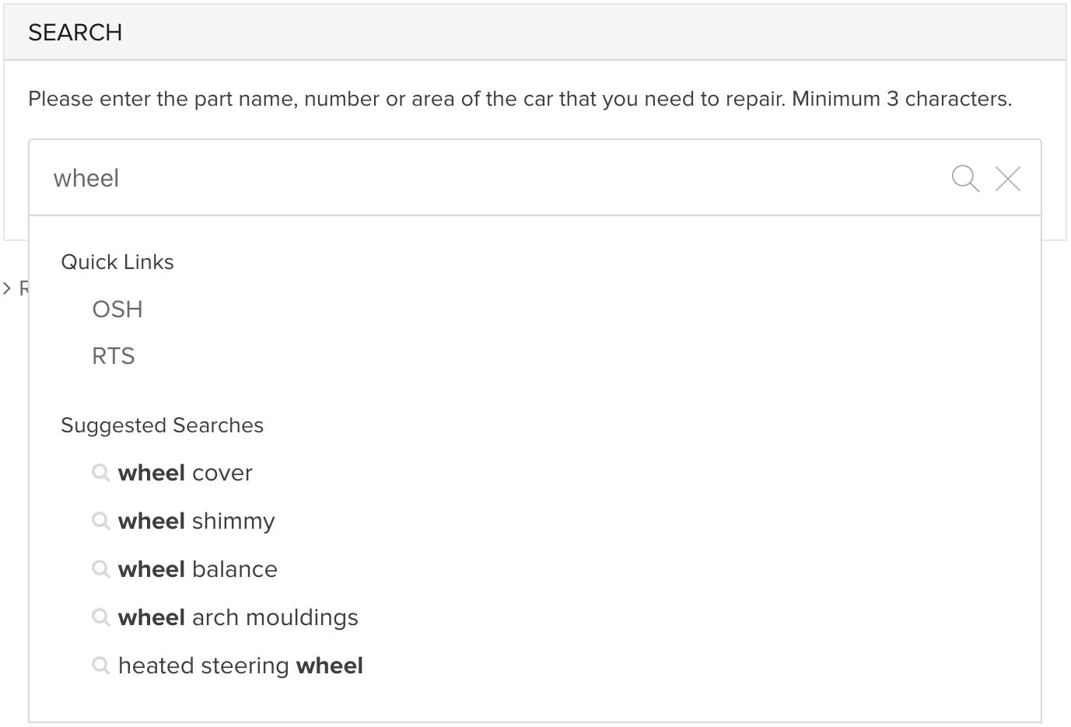Expand the chevron arrow left of the dropdown
This screenshot has height=727, width=1071.
7,288
